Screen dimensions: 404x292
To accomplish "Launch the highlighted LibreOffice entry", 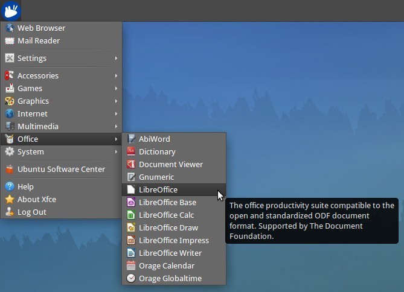I will [x=174, y=190].
